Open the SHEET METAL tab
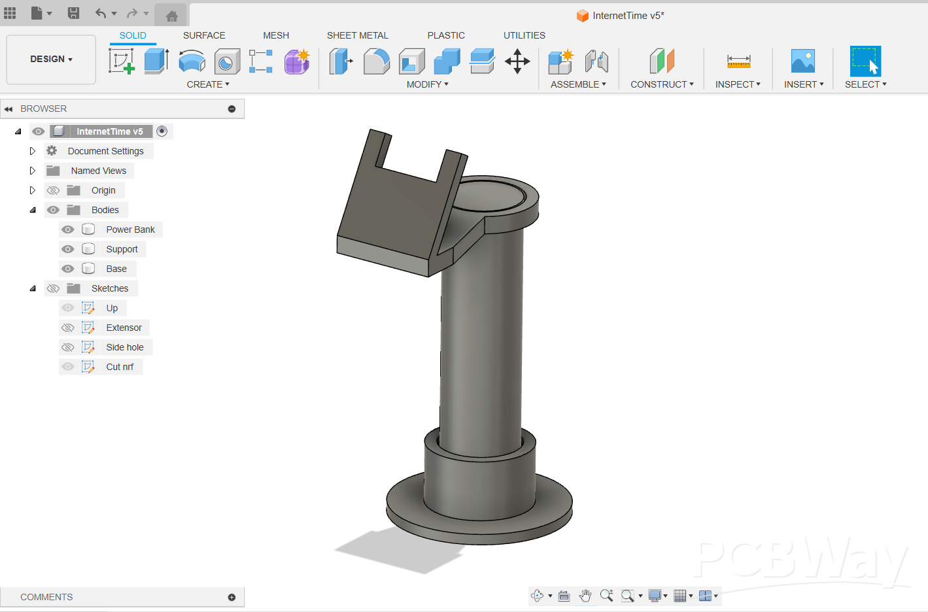Screen dimensions: 928x612 pos(357,35)
